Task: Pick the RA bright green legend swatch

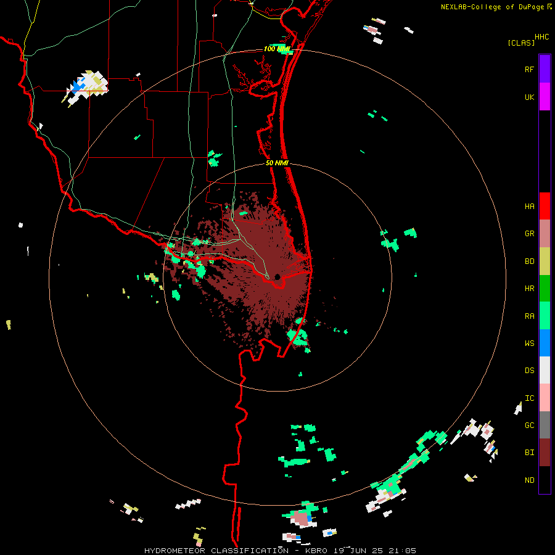Action: [545, 316]
